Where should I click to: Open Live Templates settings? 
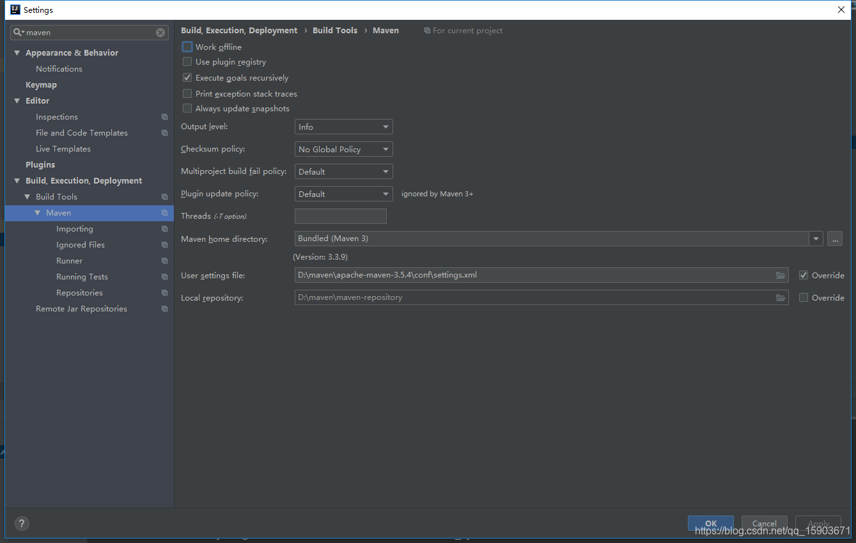63,149
